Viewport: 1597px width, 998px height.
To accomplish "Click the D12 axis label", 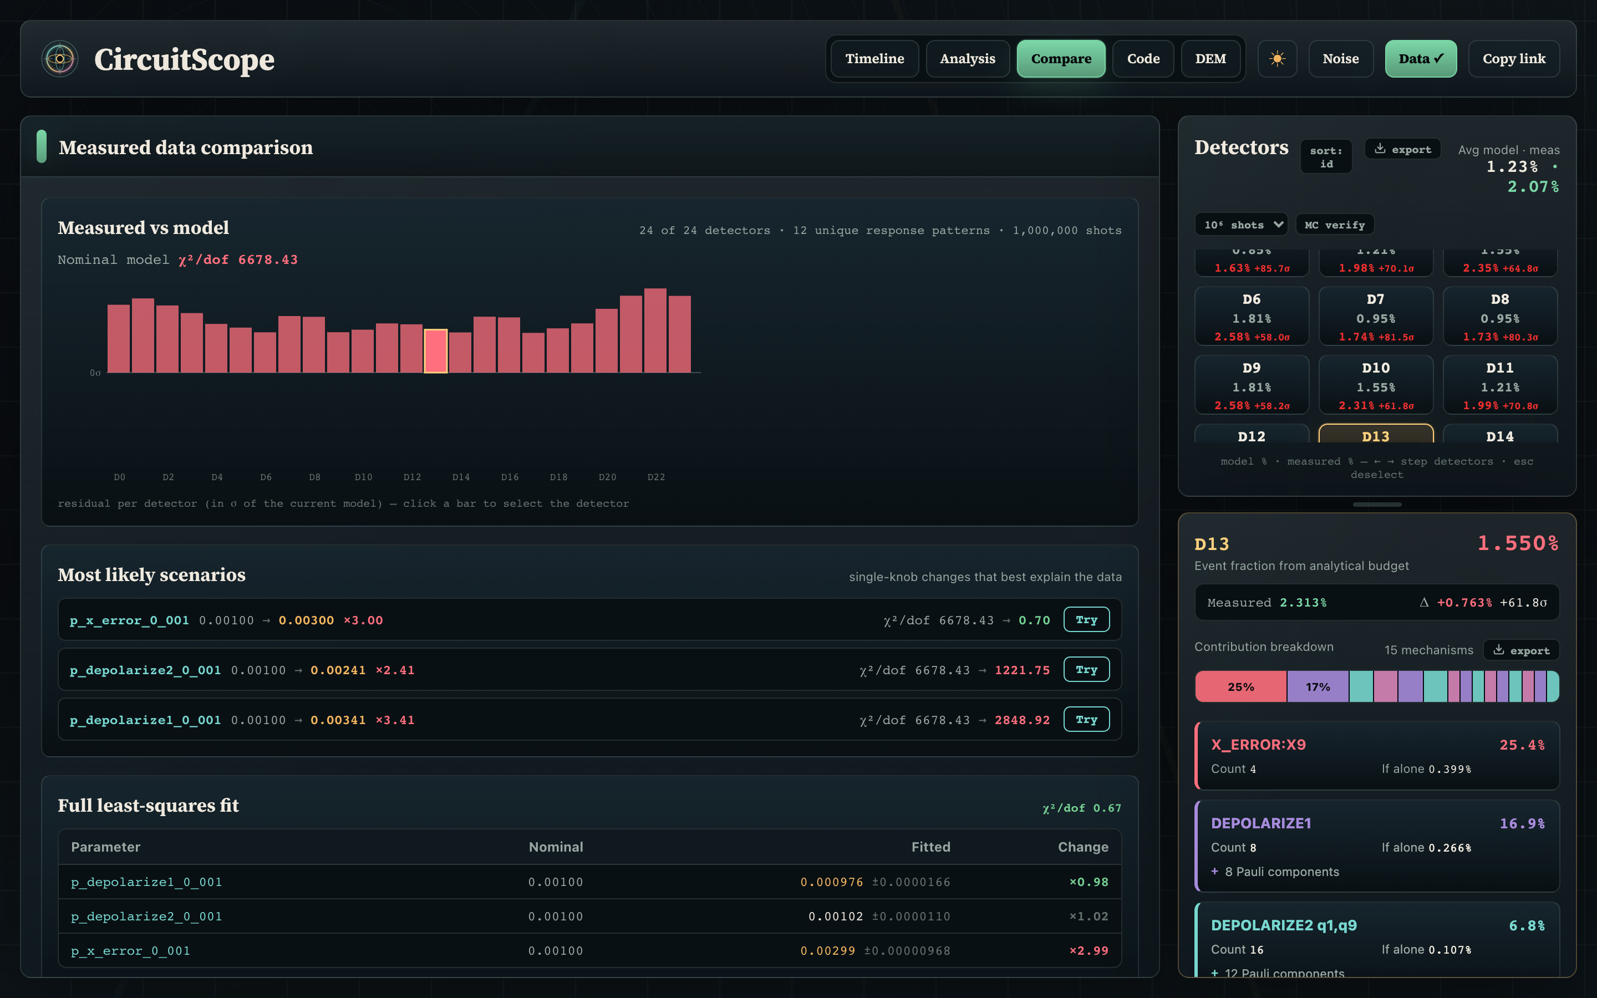I will (412, 477).
